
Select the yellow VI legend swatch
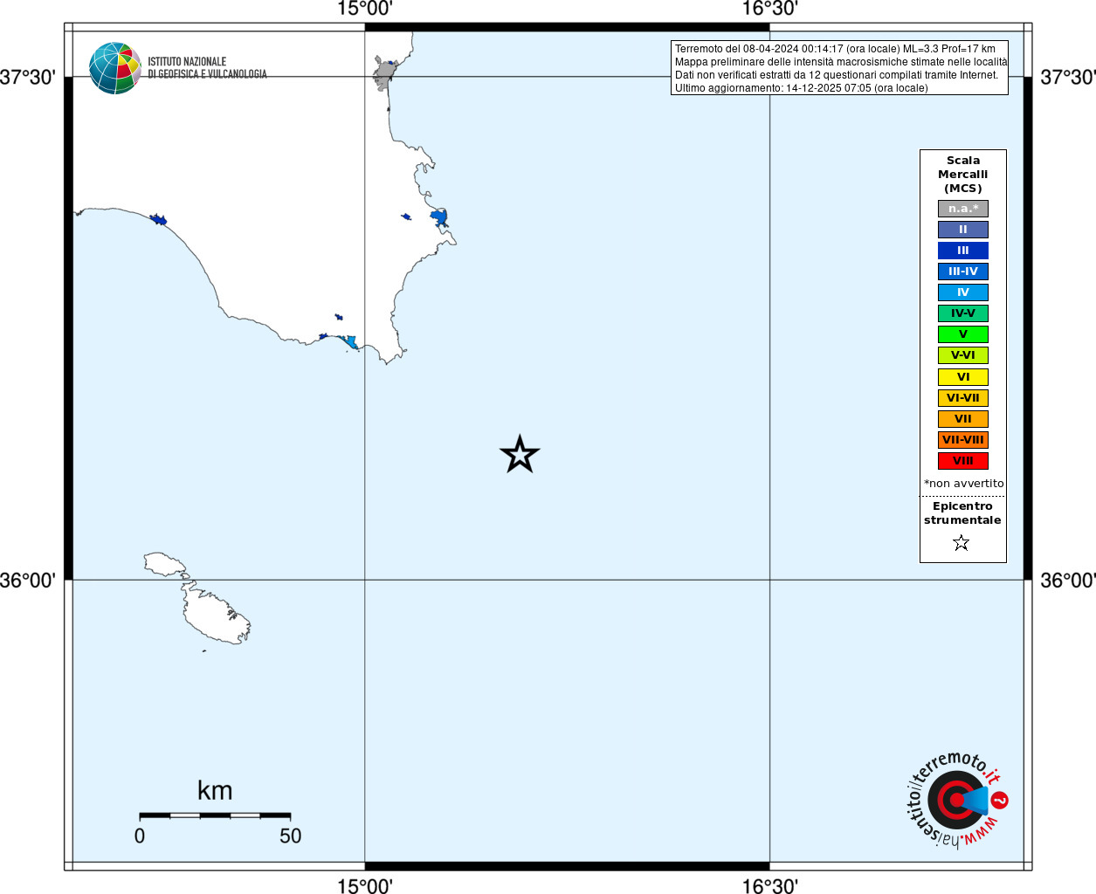pos(963,377)
